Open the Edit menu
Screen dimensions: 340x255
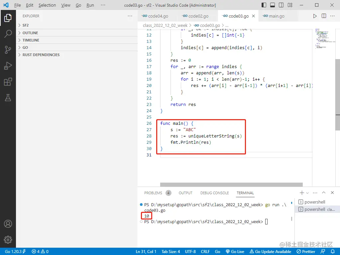(30, 5)
